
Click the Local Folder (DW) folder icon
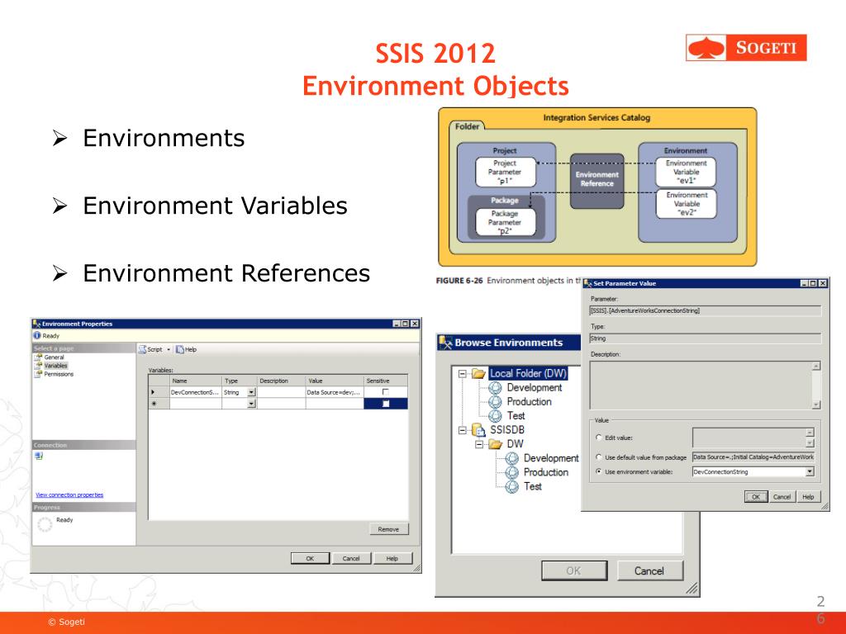478,373
